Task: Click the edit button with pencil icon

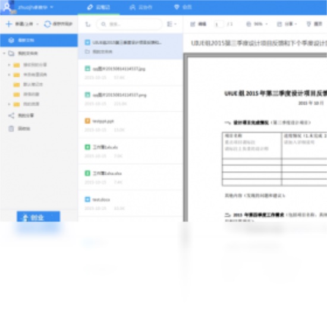Action: tap(198, 24)
